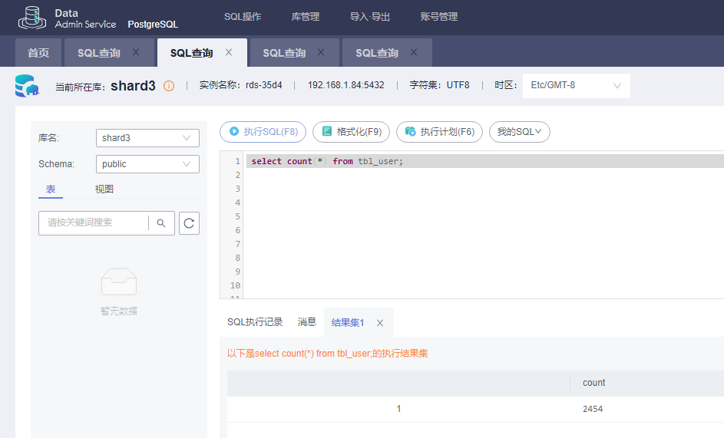
Task: Open the 库管理 menu
Action: (x=306, y=17)
